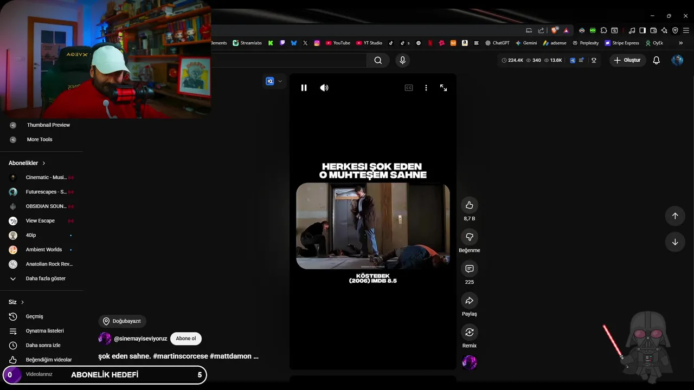Expand the Siz section

pos(16,302)
